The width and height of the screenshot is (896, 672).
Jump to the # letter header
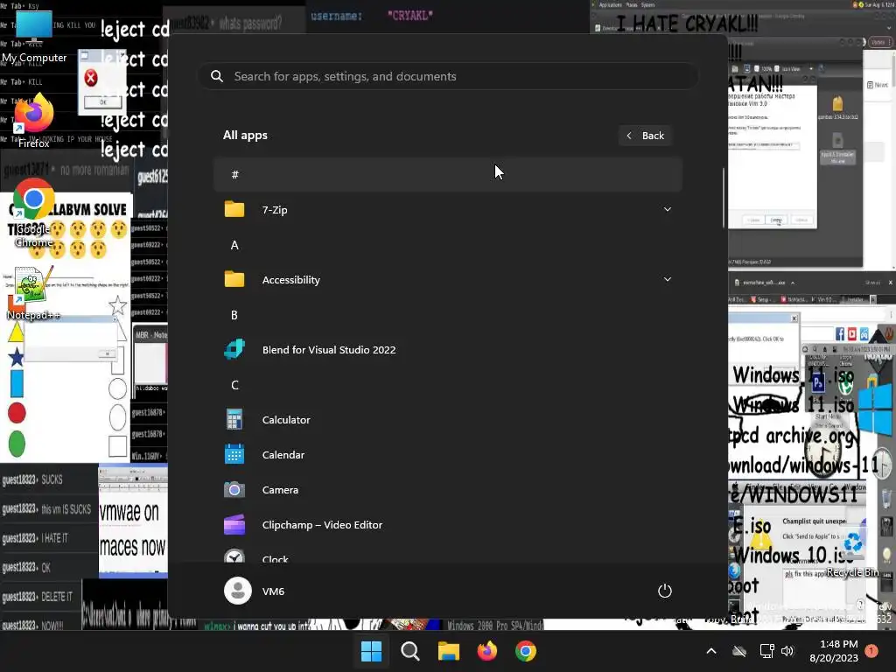tap(447, 174)
